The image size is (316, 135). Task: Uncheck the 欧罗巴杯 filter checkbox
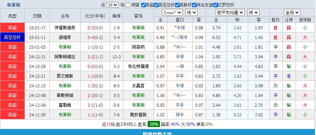tap(215, 5)
